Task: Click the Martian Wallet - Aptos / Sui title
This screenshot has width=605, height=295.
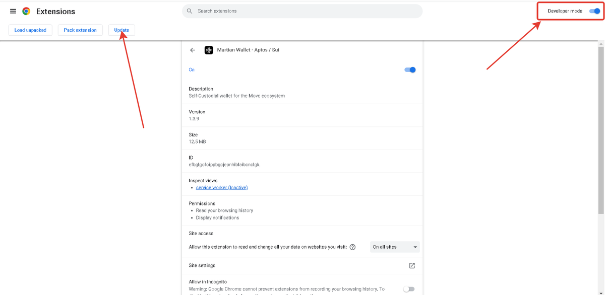Action: tap(248, 50)
